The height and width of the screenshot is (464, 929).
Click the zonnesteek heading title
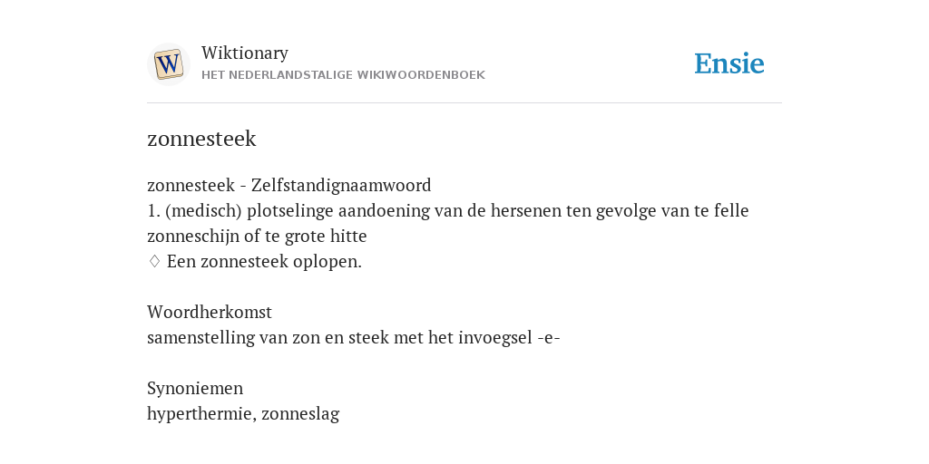(201, 139)
